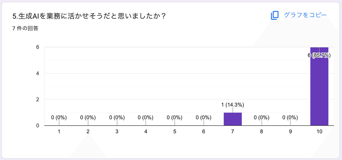Click x-axis label 10
This screenshot has width=342, height=160.
(x=319, y=132)
